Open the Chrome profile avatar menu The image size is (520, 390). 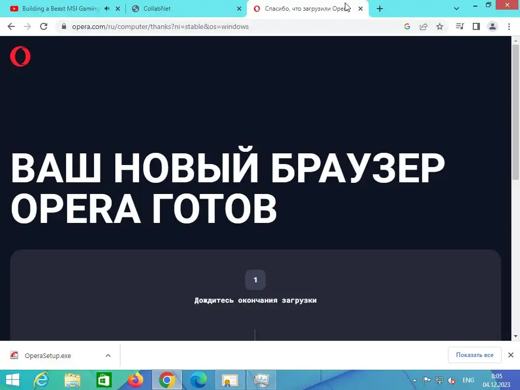pos(493,26)
